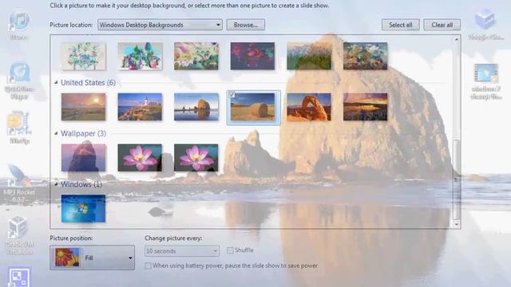511x287 pixels.
Task: Select the sea stack rock reflection picture
Action: (x=196, y=107)
